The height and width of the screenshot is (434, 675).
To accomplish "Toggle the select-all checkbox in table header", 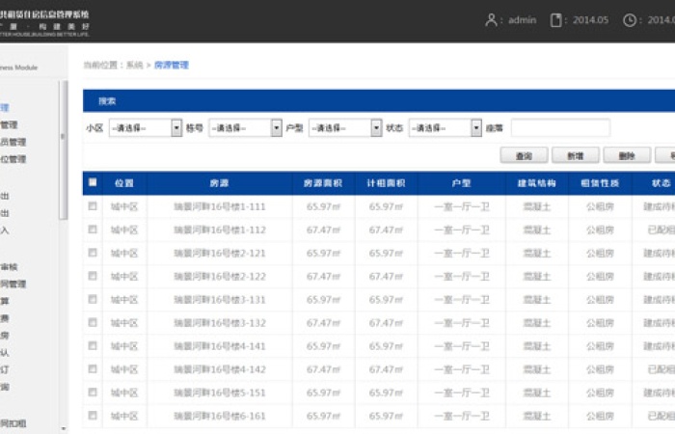I will click(93, 182).
